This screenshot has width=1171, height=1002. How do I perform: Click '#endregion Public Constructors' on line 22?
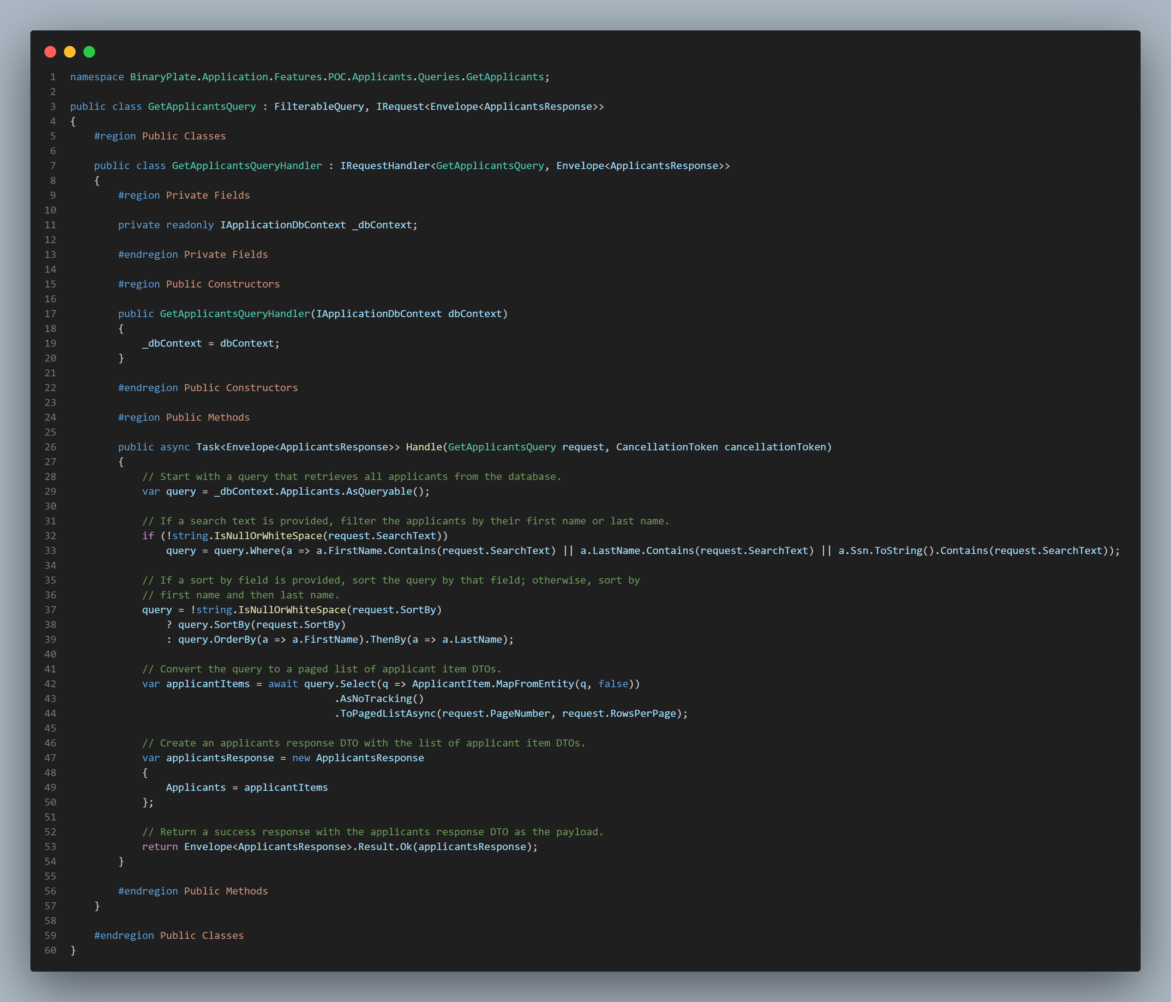click(208, 388)
